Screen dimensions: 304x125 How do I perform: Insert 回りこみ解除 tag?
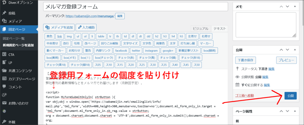[x=110, y=43]
